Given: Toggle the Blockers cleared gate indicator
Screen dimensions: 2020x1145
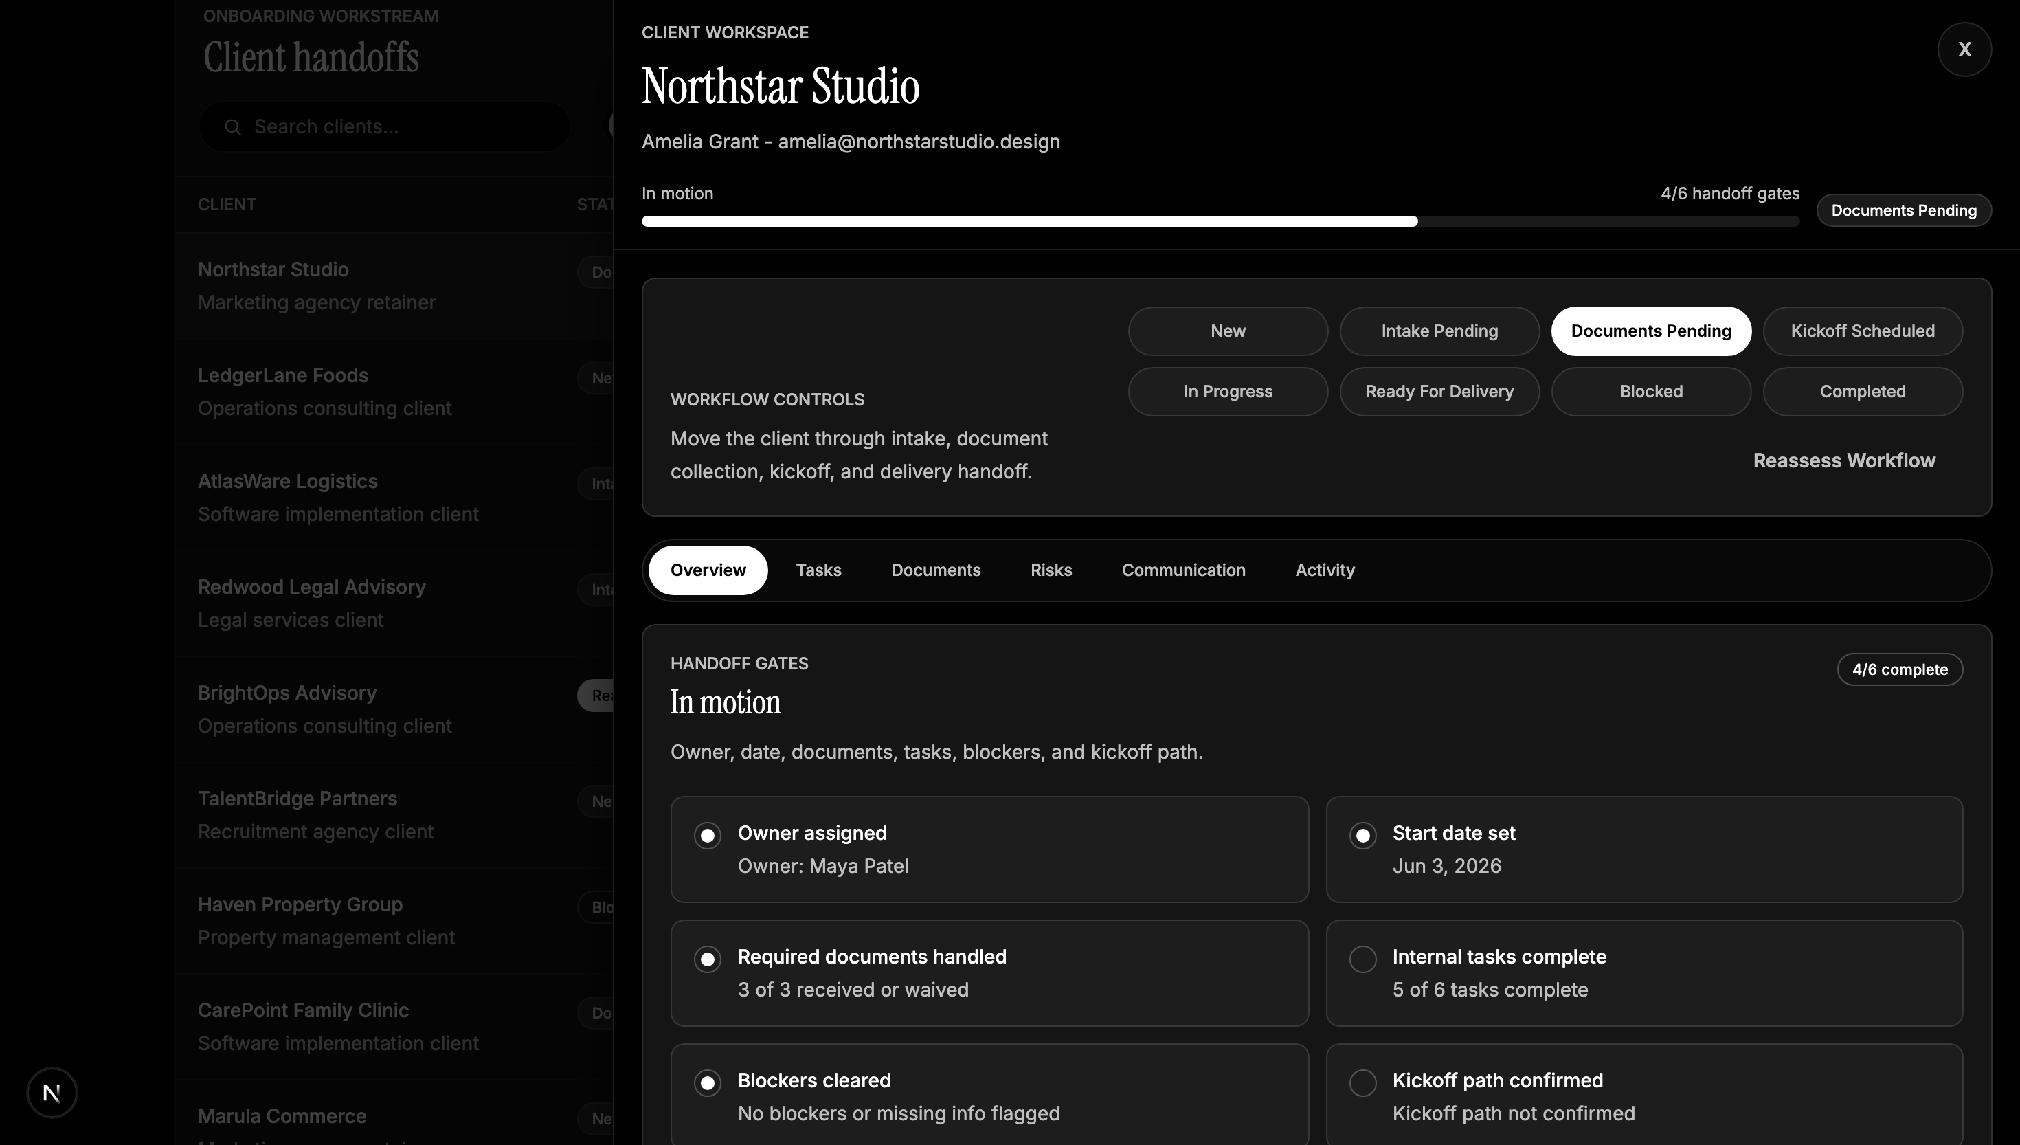Looking at the screenshot, I should click(708, 1083).
